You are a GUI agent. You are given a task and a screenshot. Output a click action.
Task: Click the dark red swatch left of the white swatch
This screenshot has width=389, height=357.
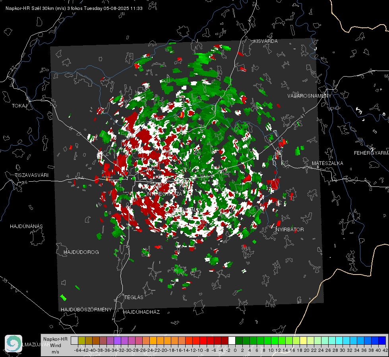click(x=225, y=340)
